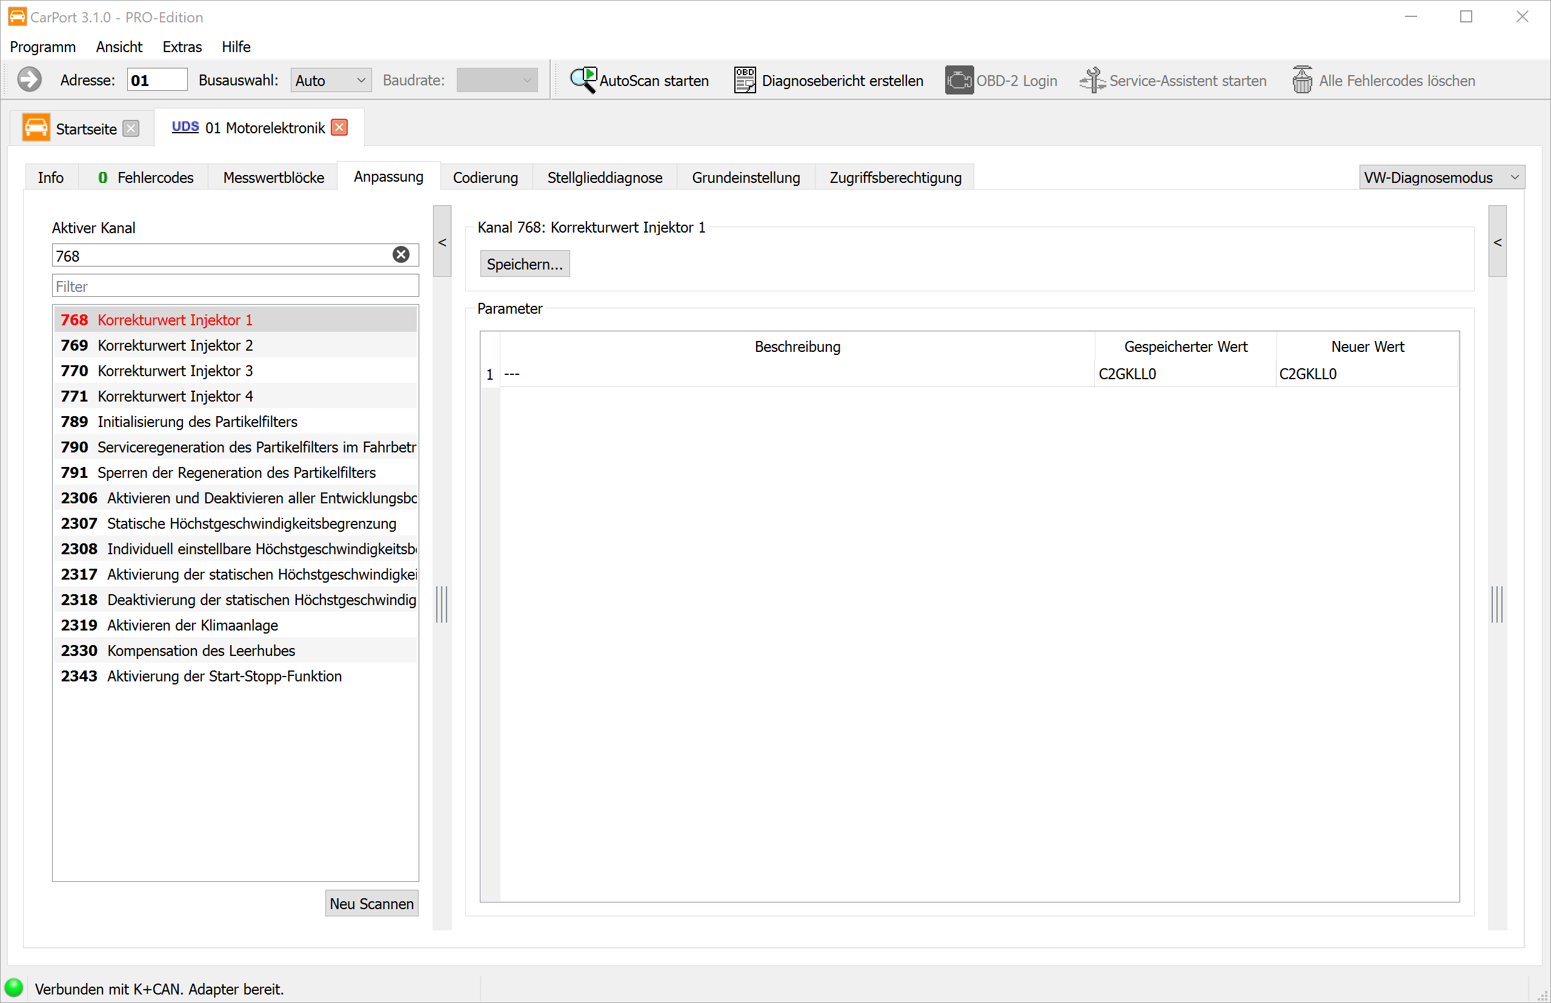1551x1003 pixels.
Task: Select channel 771 Korrekturwert Injektor 4
Action: tap(235, 396)
